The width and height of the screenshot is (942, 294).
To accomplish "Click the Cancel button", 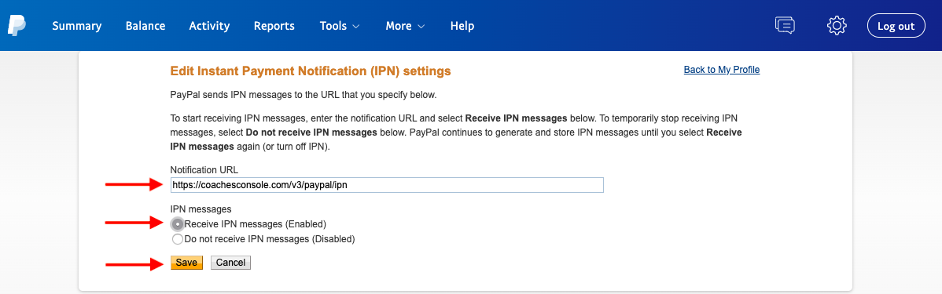I will 230,263.
